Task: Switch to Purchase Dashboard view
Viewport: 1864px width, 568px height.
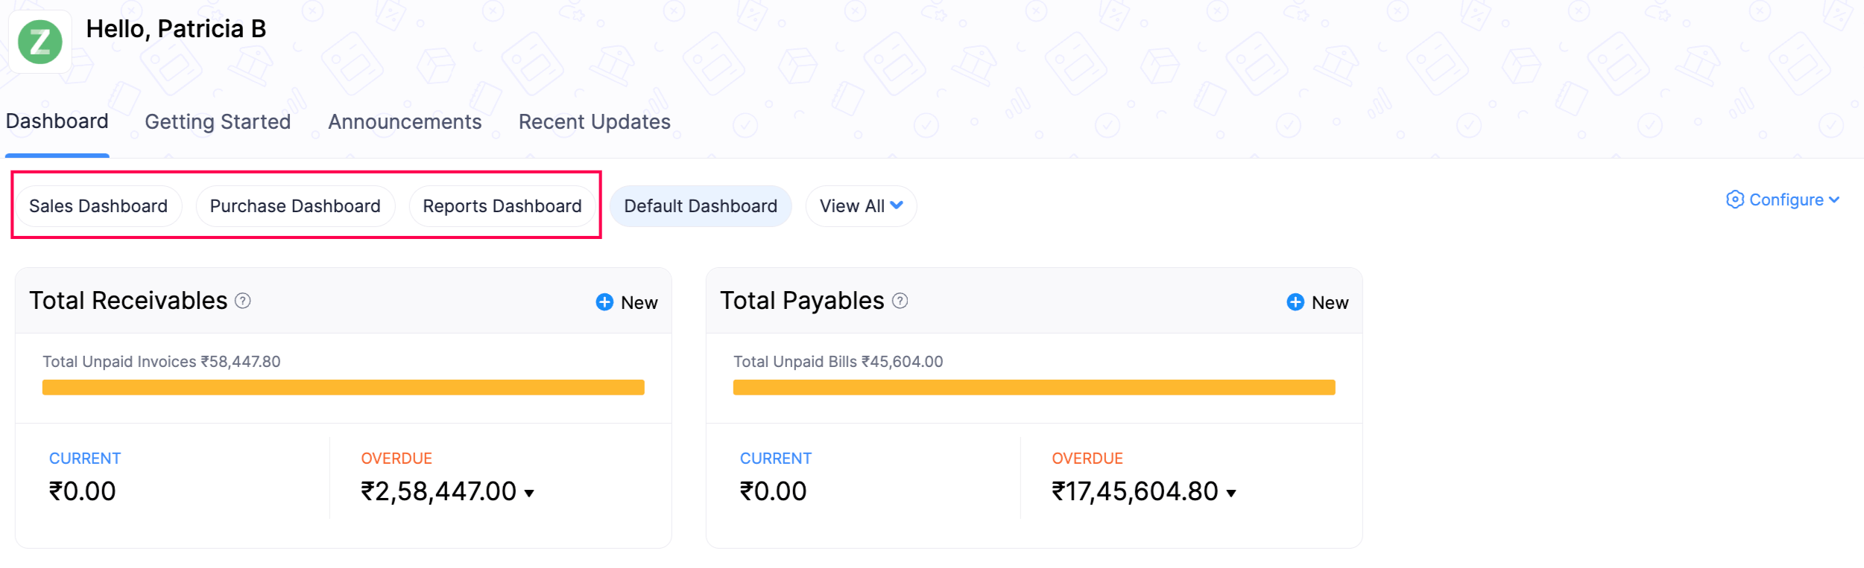Action: (x=295, y=206)
